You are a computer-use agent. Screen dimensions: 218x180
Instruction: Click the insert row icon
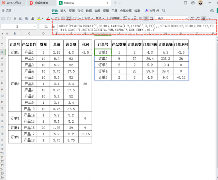coord(80,18)
